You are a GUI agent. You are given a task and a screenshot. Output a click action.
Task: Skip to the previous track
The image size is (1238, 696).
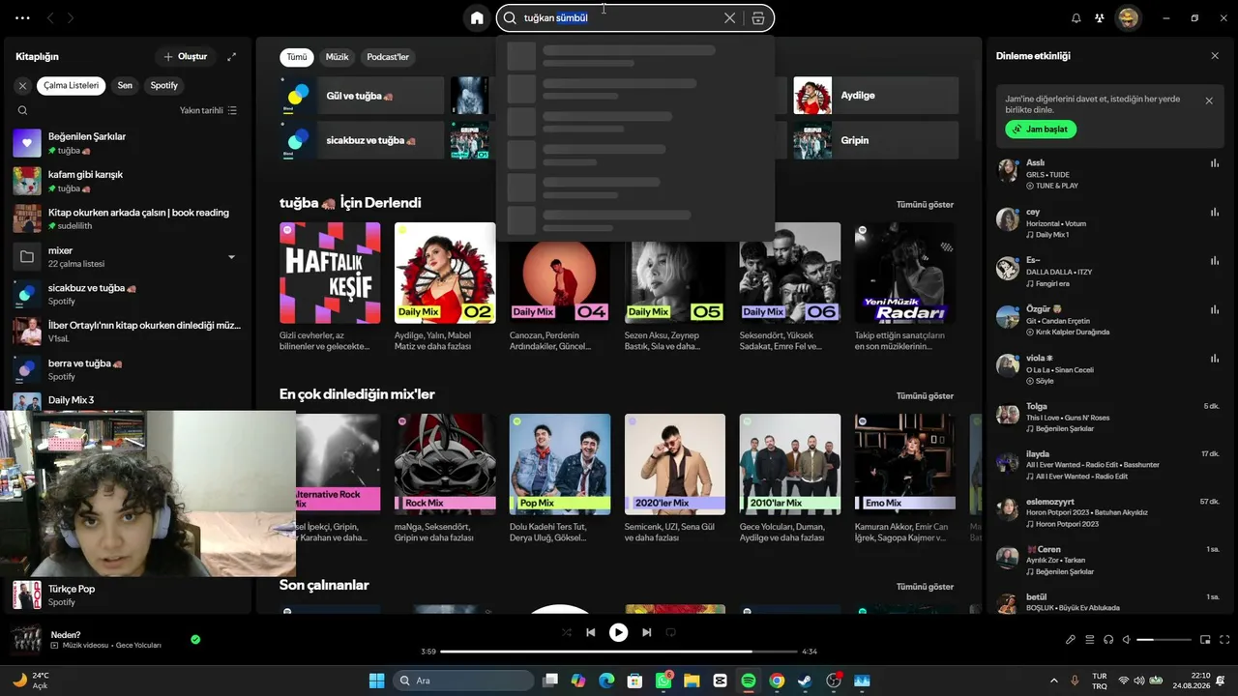click(x=590, y=632)
